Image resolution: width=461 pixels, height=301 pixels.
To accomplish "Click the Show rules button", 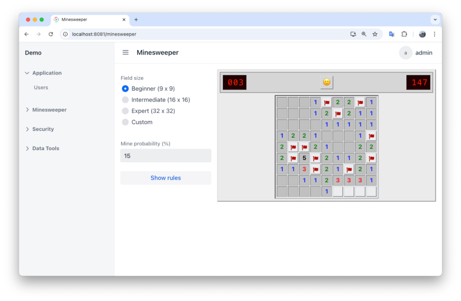I will click(166, 178).
